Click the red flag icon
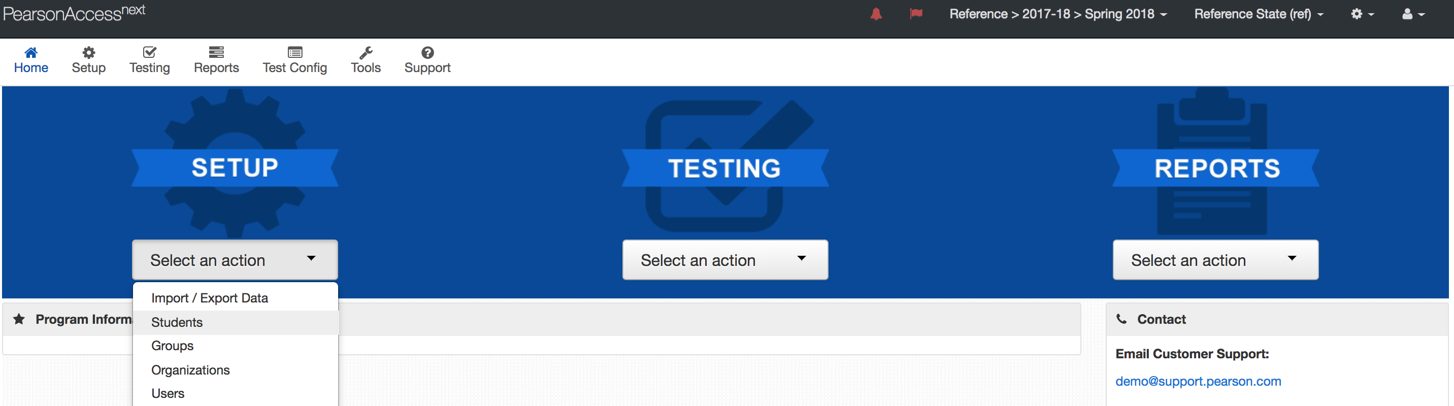1454x406 pixels. (x=915, y=14)
